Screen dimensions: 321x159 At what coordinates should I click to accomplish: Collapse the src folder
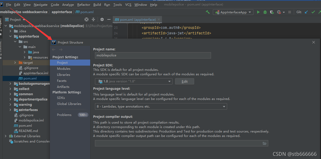click(x=15, y=42)
